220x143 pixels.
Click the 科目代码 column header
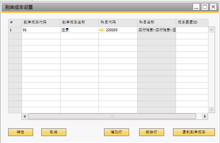[x=118, y=23]
